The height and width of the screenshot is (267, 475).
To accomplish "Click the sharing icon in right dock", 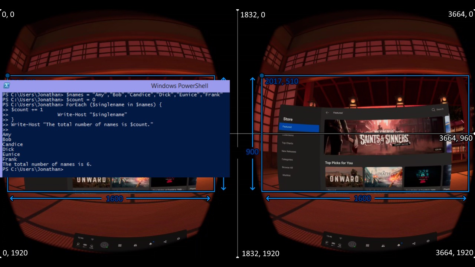I will click(415, 243).
